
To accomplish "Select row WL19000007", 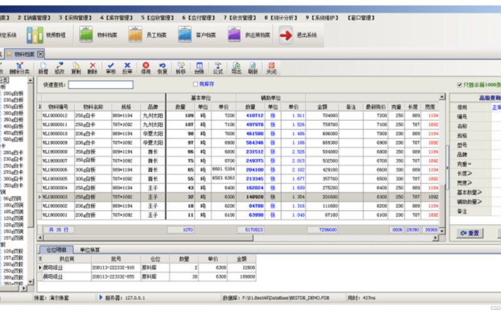I will (x=238, y=161).
